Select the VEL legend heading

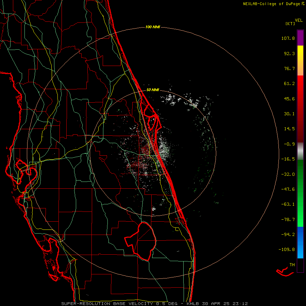point(299,20)
